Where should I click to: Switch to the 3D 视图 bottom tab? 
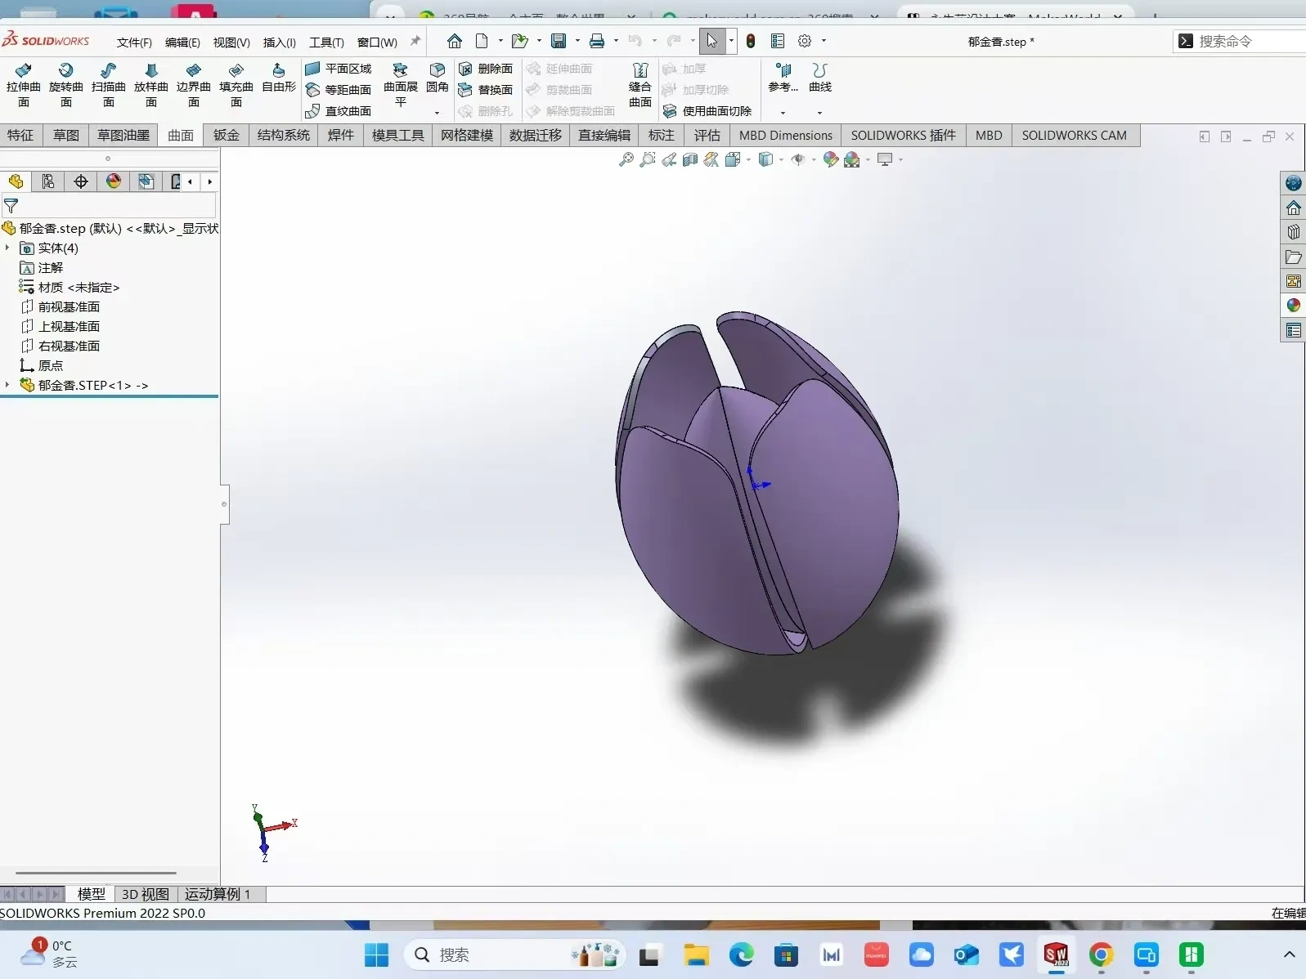click(x=146, y=894)
